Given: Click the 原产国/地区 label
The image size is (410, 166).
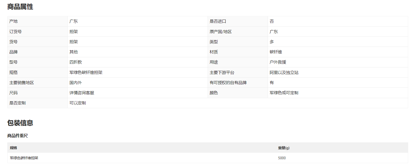Looking at the screenshot, I should pos(220,32).
